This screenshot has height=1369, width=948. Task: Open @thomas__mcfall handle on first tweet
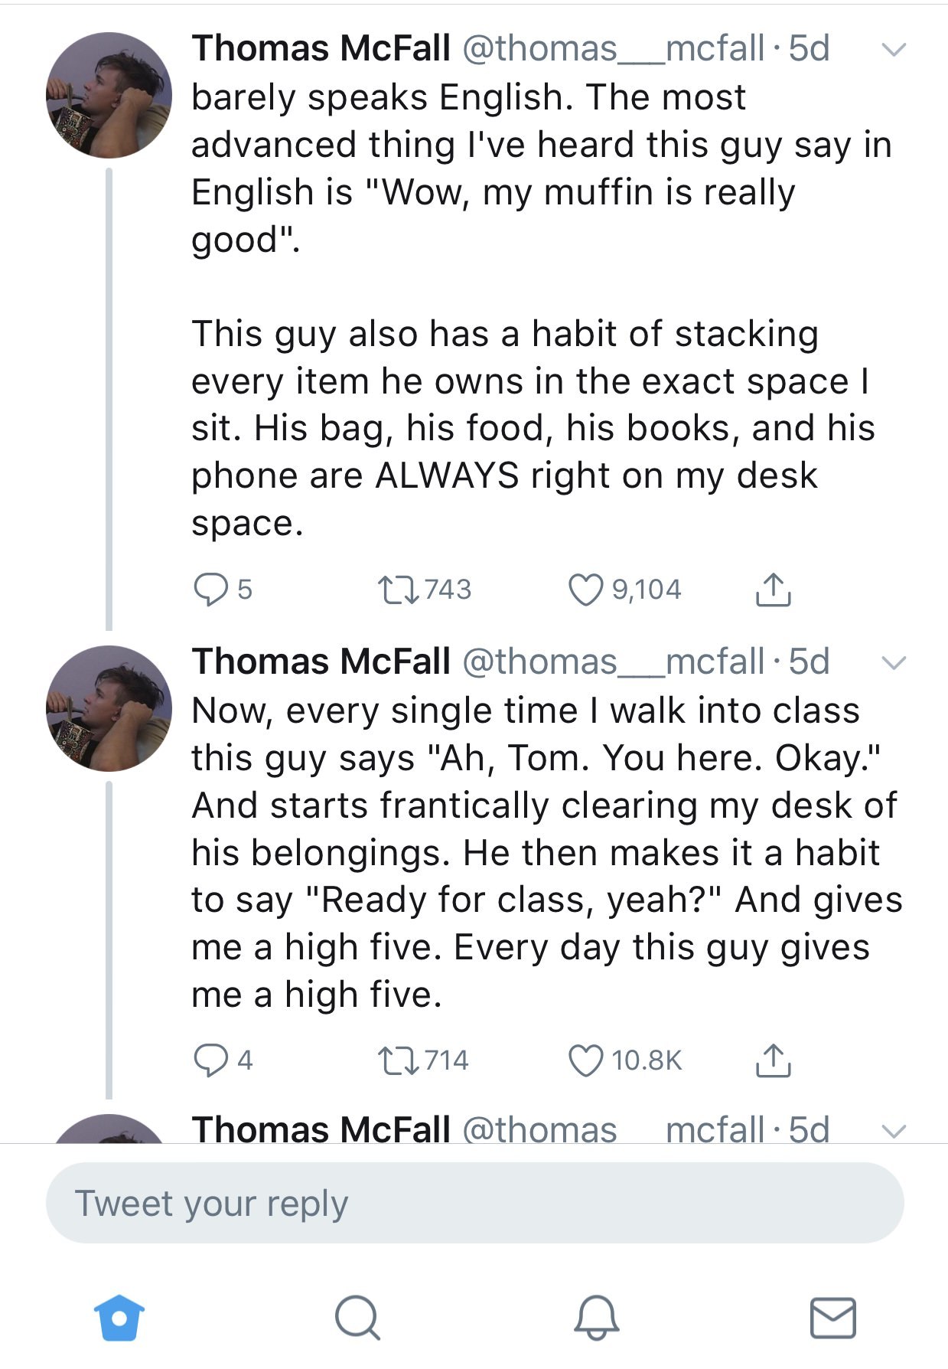point(614,48)
